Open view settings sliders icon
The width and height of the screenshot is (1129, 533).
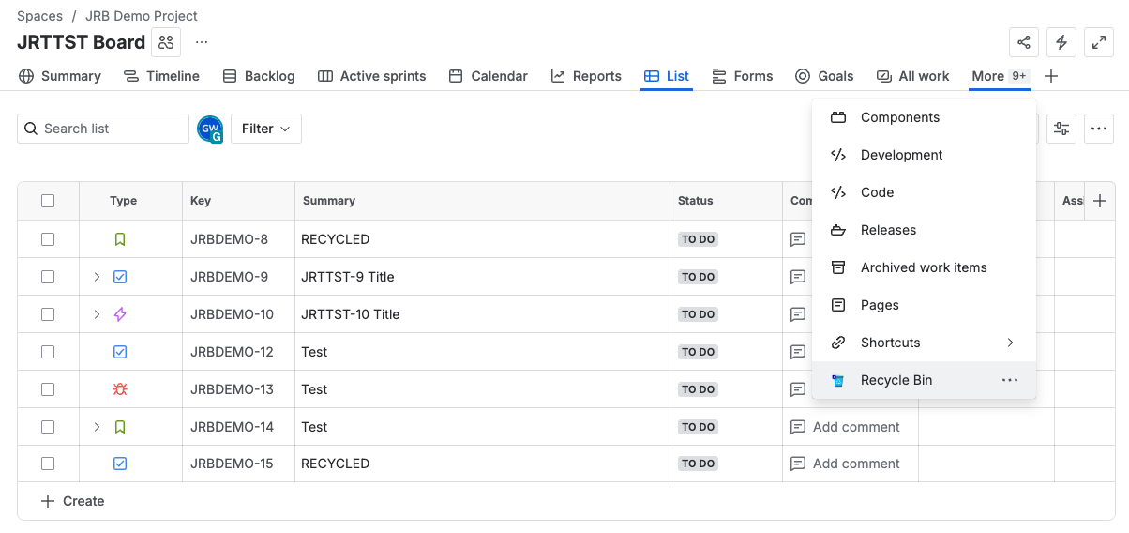coord(1061,129)
